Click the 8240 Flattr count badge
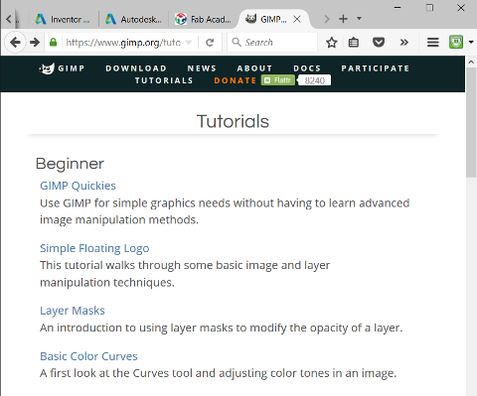The image size is (477, 396). tap(314, 80)
